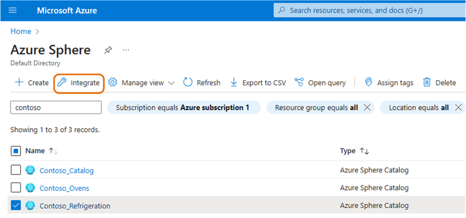The width and height of the screenshot is (466, 218).
Task: Remove the Location filter
Action: point(459,108)
